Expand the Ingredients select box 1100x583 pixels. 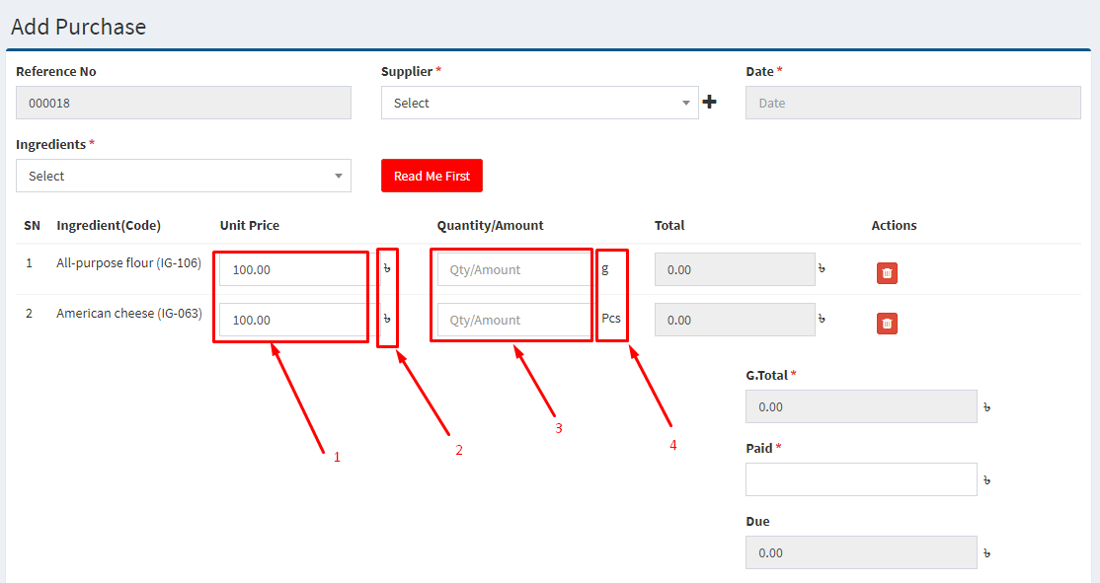183,176
